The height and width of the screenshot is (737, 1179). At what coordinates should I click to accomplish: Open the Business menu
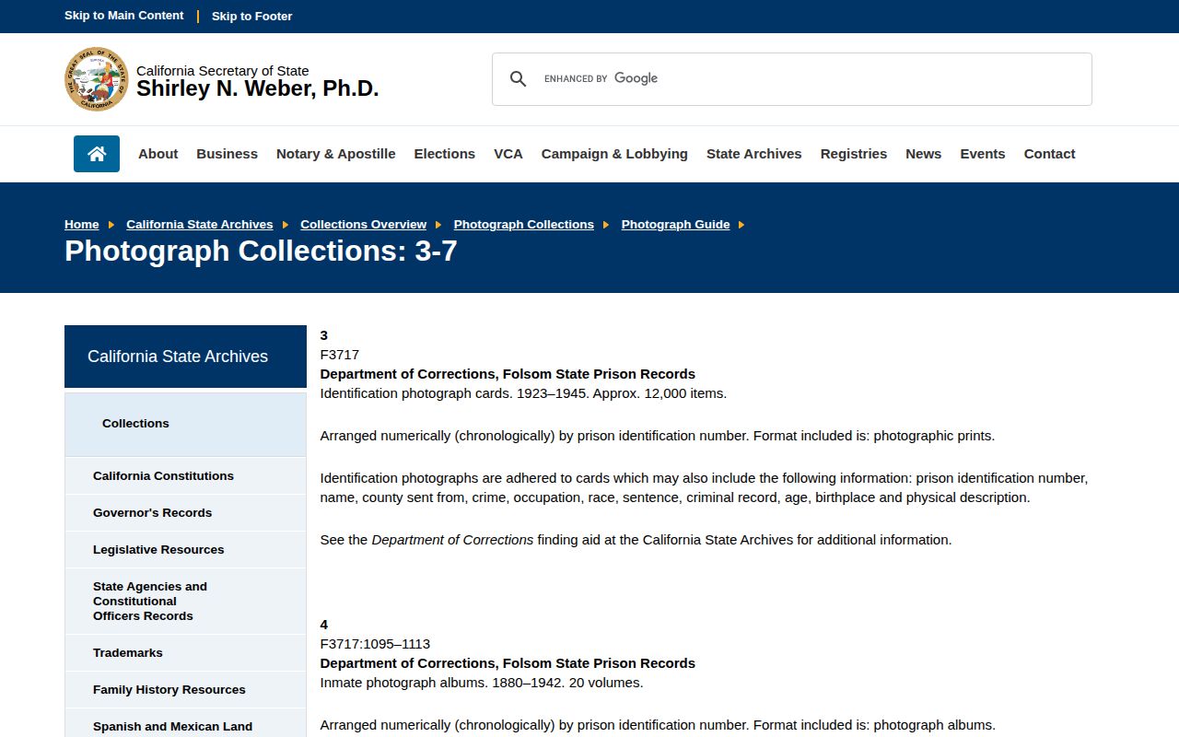tap(227, 154)
